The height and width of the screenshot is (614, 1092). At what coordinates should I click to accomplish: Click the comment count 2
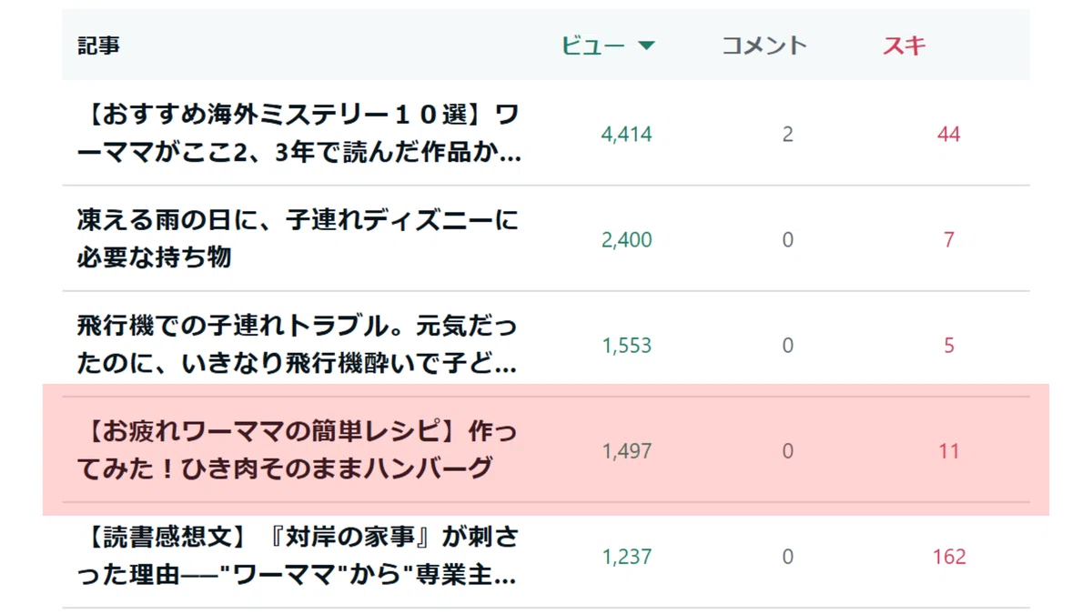pyautogui.click(x=788, y=135)
